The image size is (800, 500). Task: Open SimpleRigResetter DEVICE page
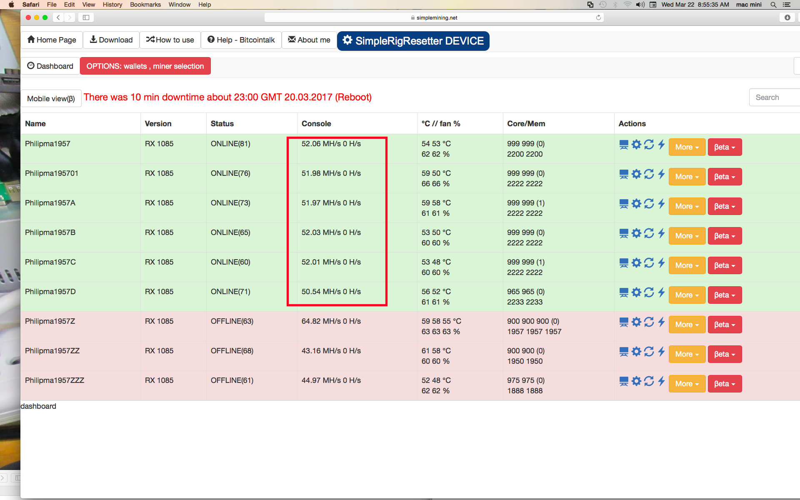pyautogui.click(x=413, y=41)
